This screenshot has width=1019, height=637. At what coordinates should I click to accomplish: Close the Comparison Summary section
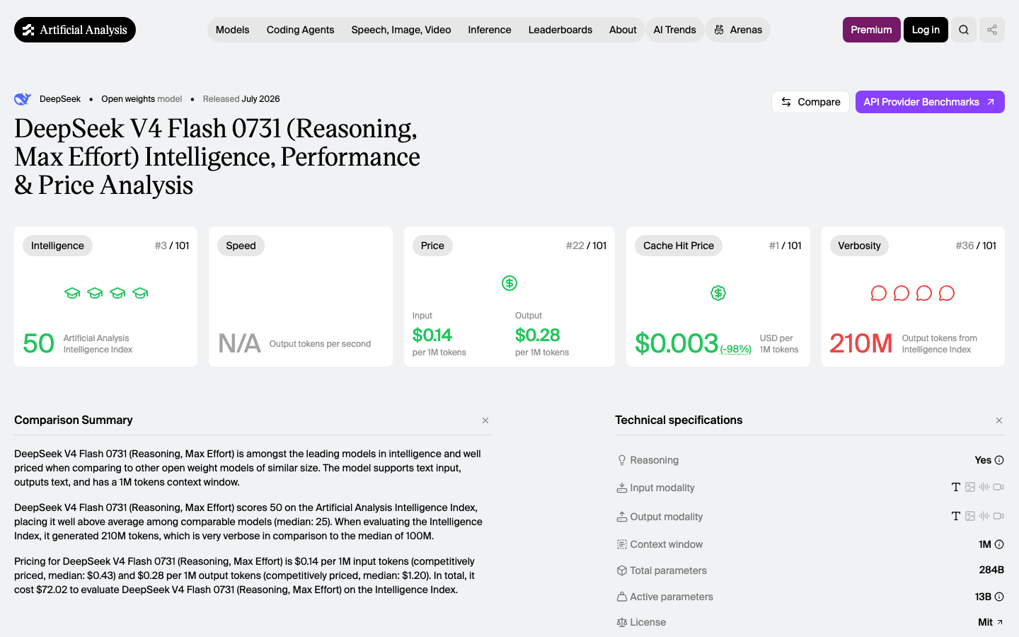(485, 420)
